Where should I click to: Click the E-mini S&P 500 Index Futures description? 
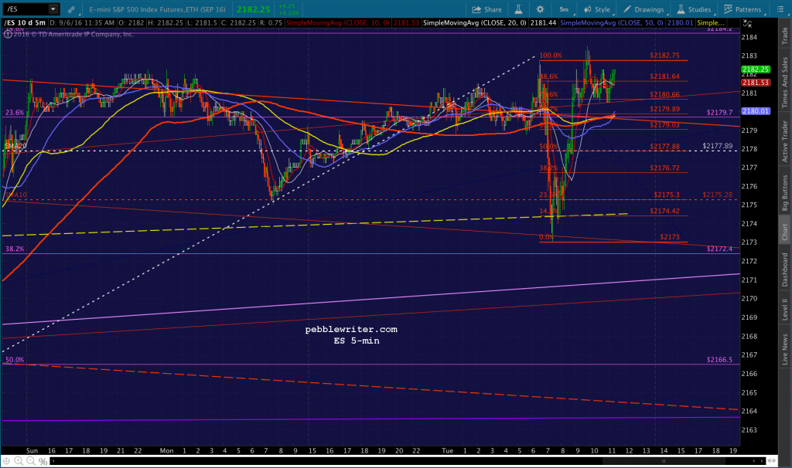[157, 9]
